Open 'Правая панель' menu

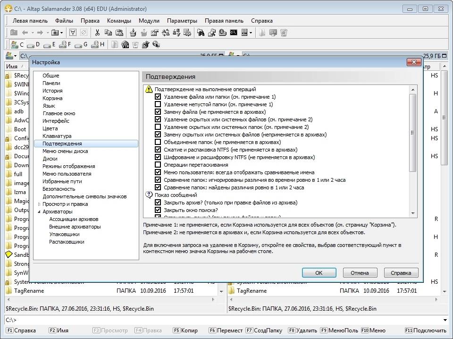click(224, 21)
